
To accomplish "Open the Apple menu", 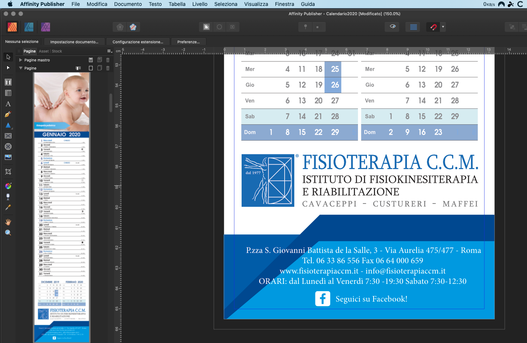I will (x=10, y=4).
